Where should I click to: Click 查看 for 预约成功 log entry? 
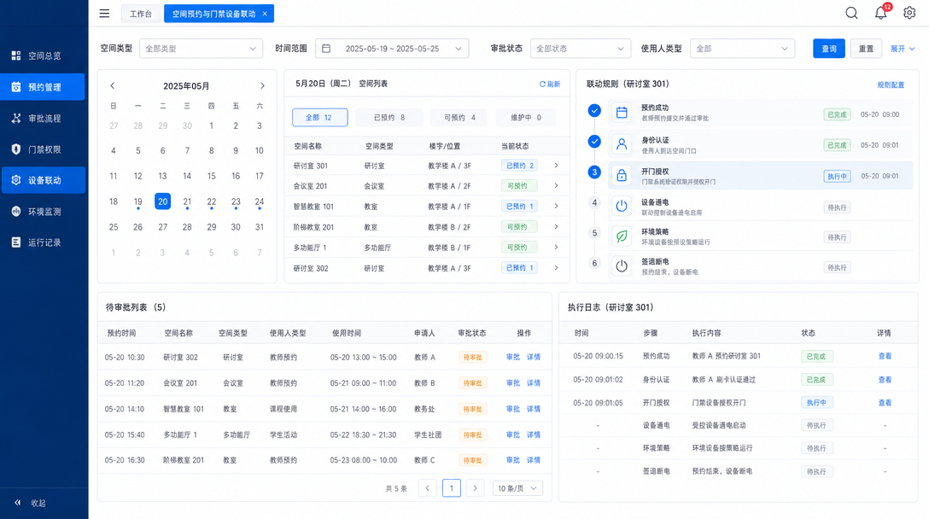885,356
